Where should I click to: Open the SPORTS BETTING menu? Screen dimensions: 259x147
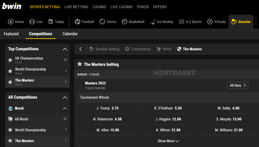(x=45, y=7)
